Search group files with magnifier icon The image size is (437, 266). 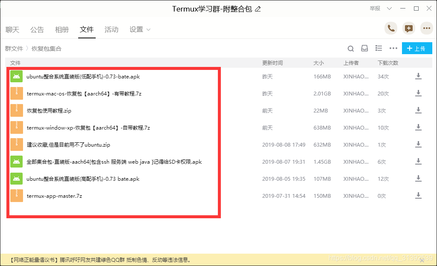pyautogui.click(x=351, y=49)
